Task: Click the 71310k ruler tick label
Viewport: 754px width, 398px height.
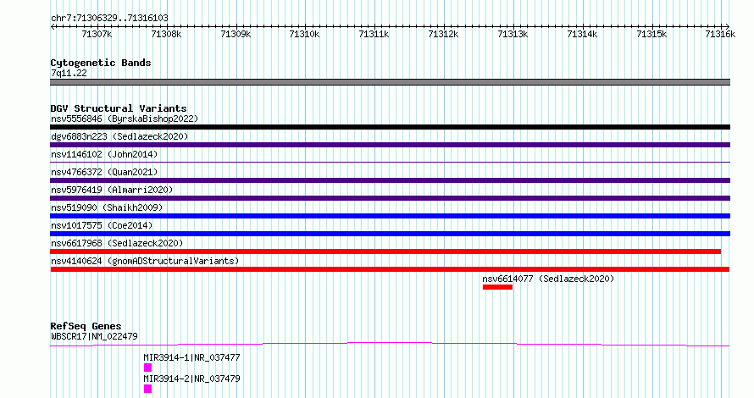Action: (304, 34)
